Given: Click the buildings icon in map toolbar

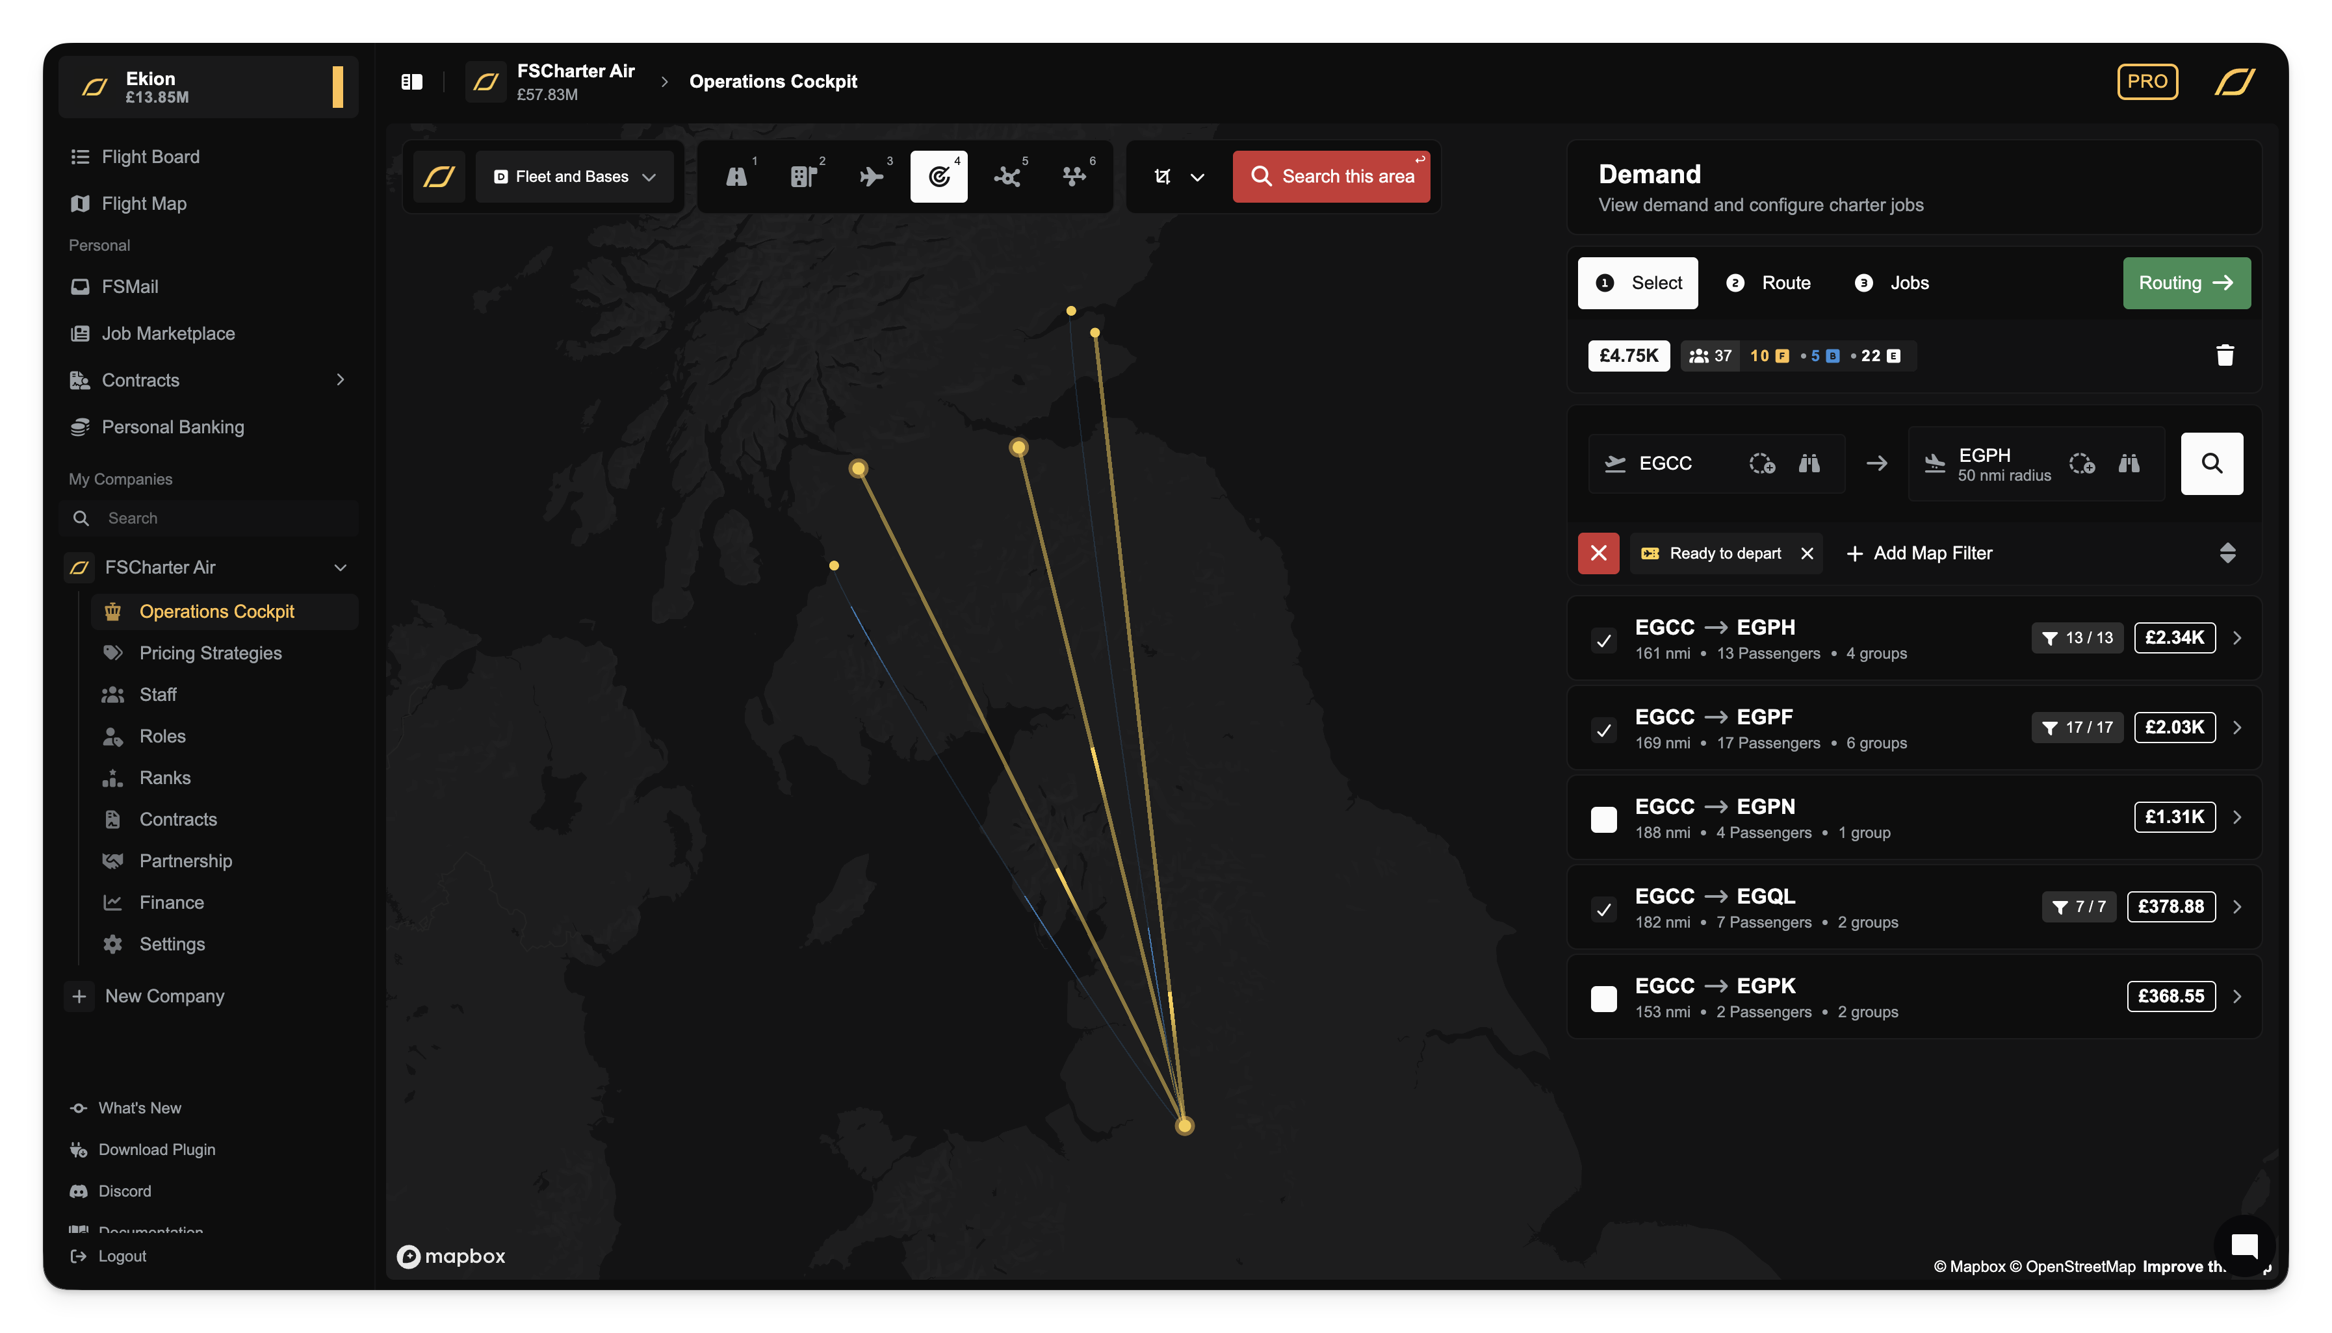Looking at the screenshot, I should pos(803,177).
